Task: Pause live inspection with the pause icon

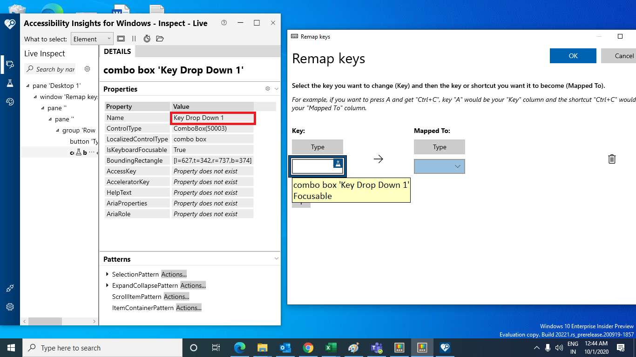Action: pos(134,39)
